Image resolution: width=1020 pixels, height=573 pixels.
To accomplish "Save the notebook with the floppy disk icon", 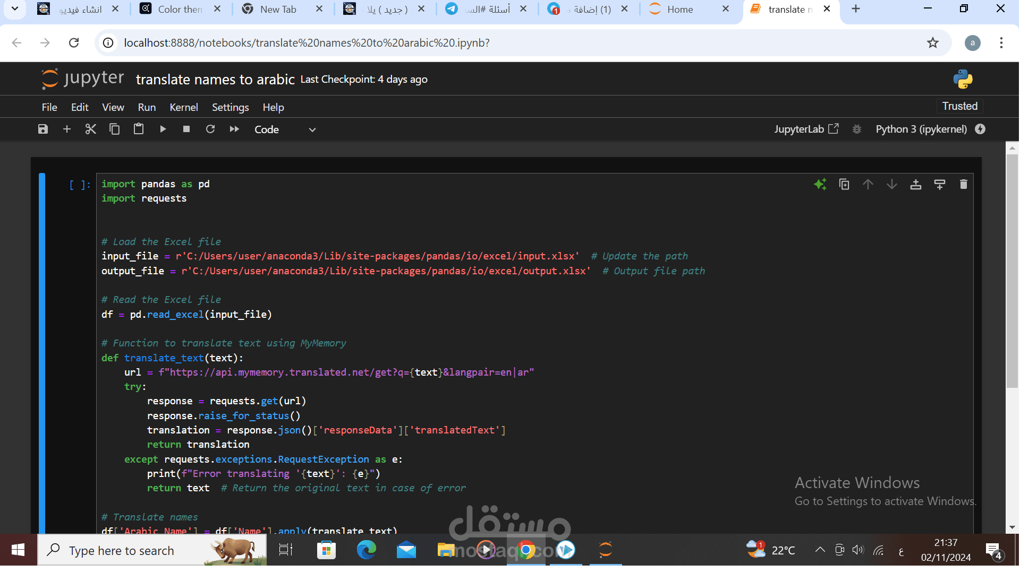I will (x=43, y=129).
